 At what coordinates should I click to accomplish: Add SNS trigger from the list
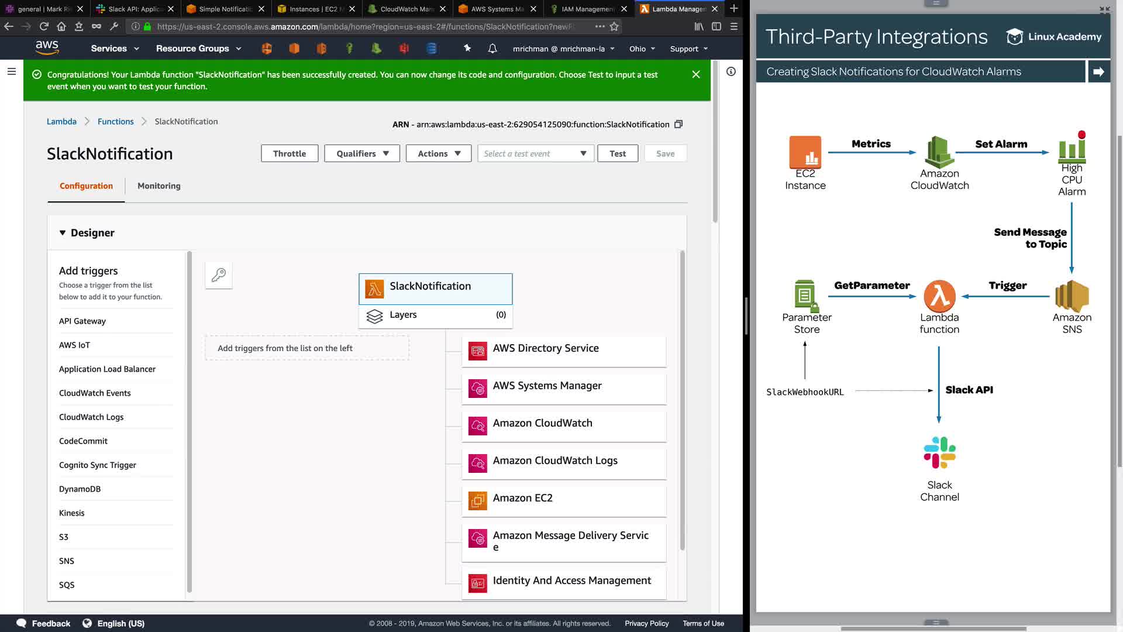coord(67,561)
